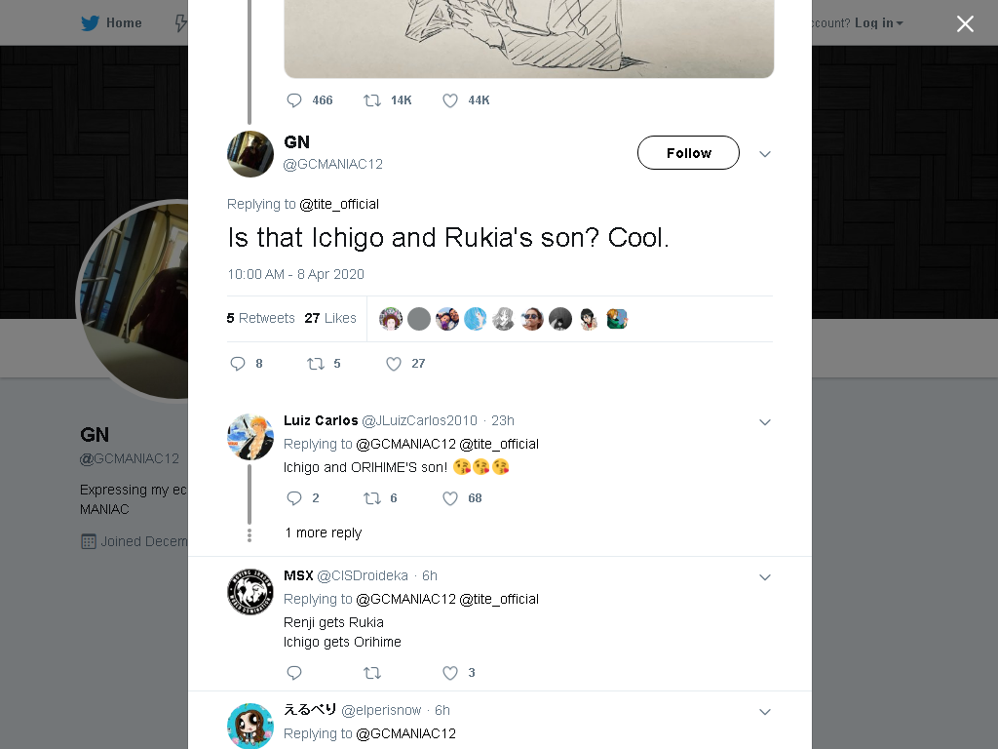
Task: Click the Twitter bird Home icon
Action: point(91,23)
